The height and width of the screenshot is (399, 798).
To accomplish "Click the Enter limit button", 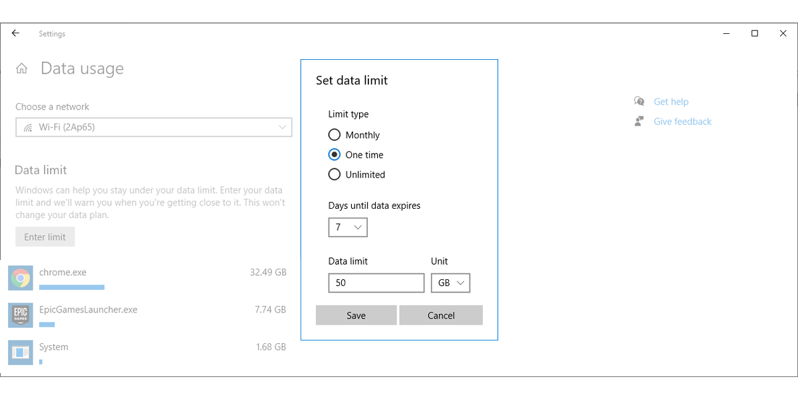I will pyautogui.click(x=45, y=236).
